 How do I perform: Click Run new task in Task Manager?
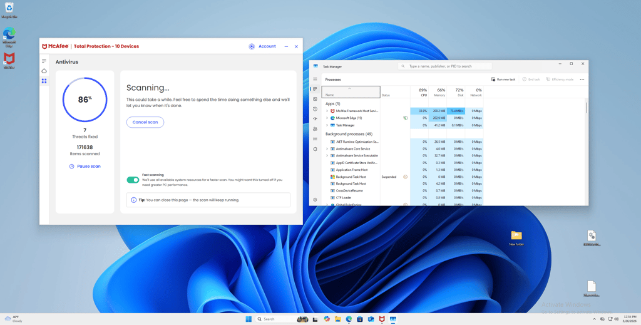pos(503,80)
